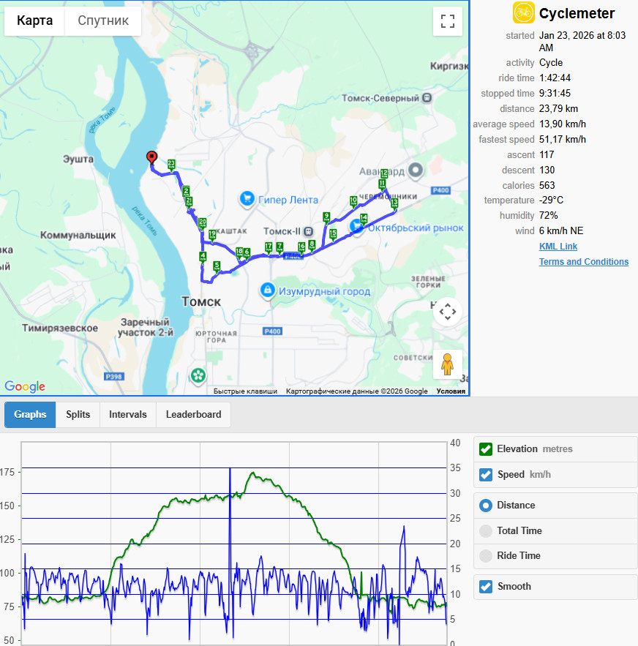Click the red route start pin
638x646 pixels.
click(x=152, y=158)
